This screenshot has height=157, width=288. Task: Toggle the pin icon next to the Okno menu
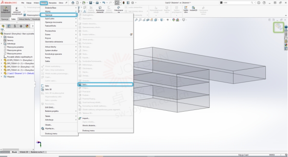[66, 3]
